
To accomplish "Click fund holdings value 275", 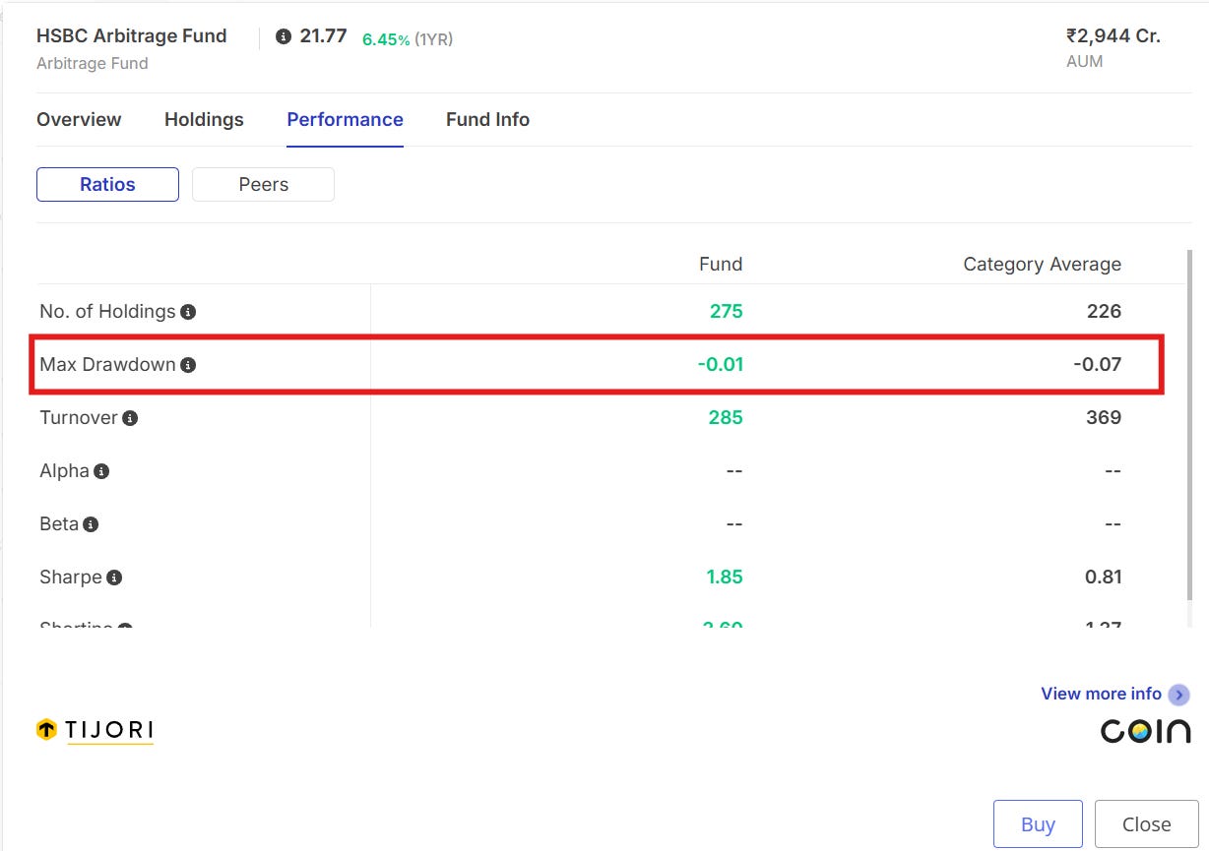I will (727, 312).
